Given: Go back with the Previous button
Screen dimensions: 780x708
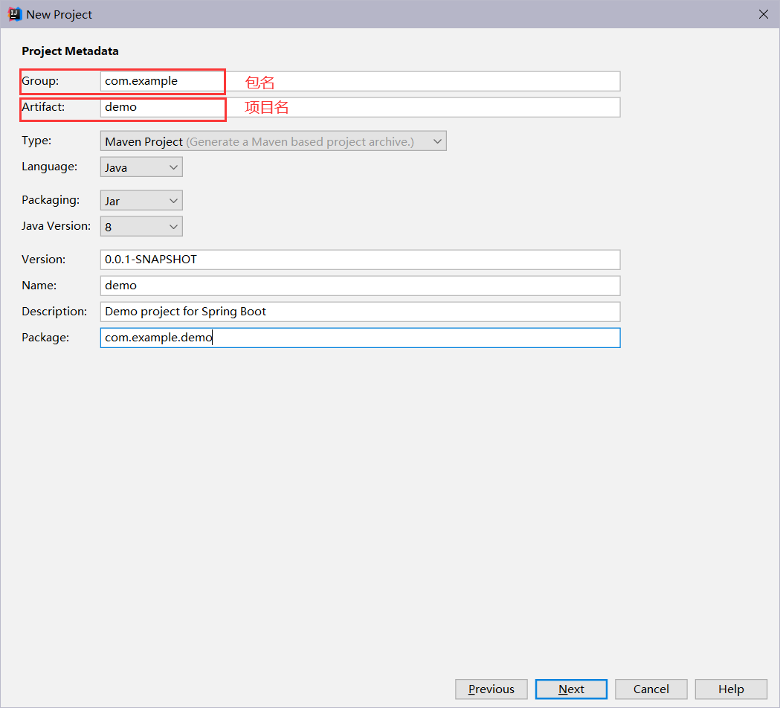Looking at the screenshot, I should [491, 689].
